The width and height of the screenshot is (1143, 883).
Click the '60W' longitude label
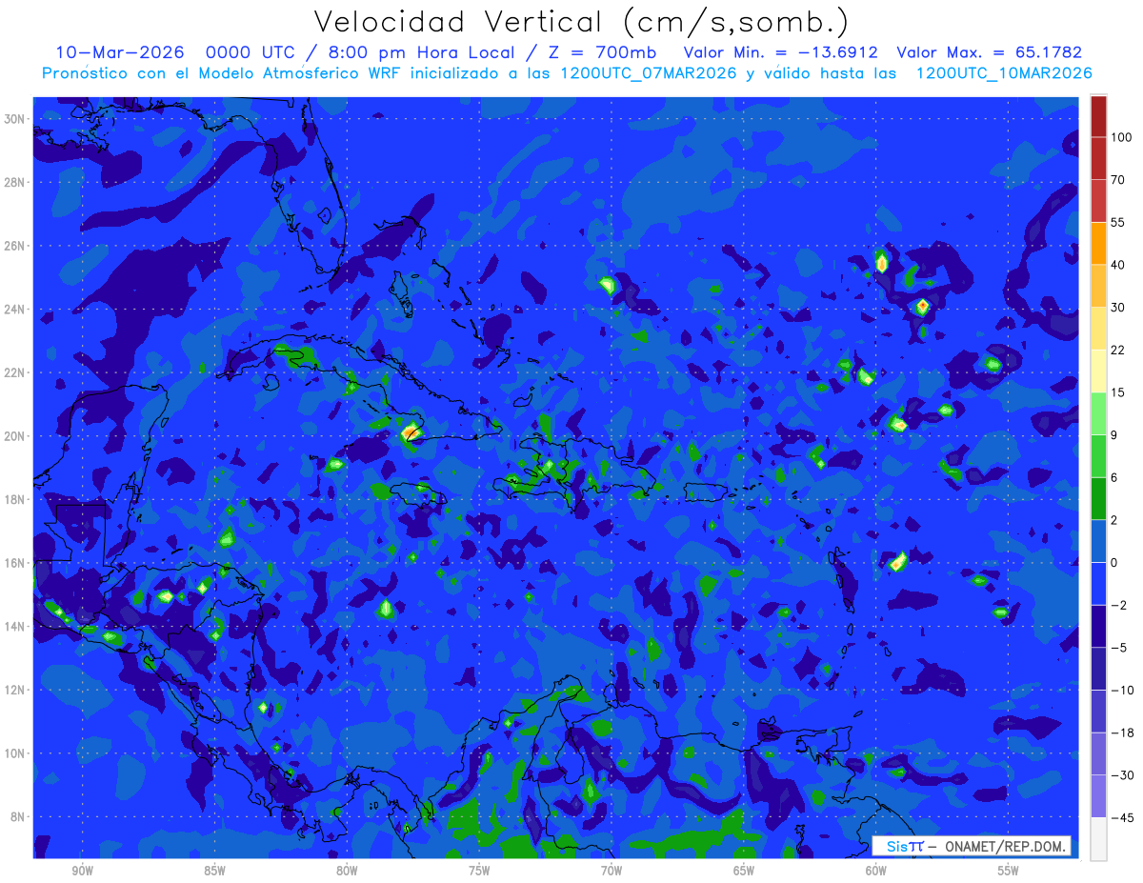coord(876,871)
